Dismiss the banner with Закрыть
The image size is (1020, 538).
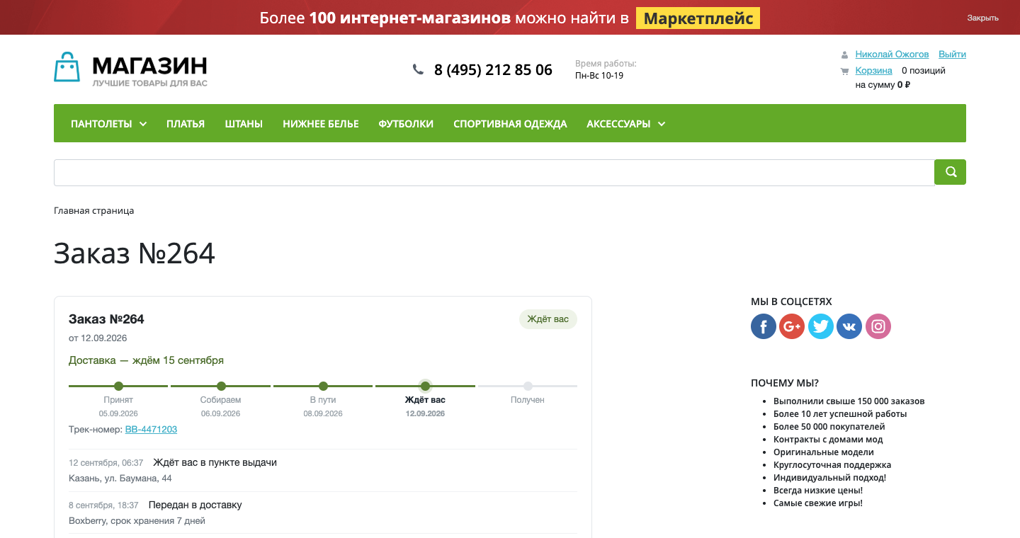983,18
